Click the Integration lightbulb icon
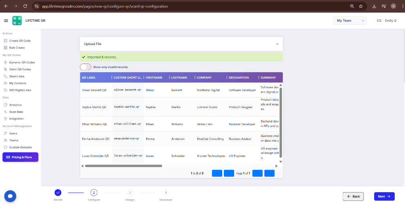 click(6, 119)
